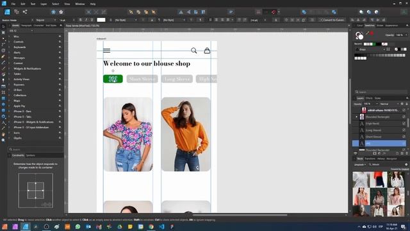The height and width of the screenshot is (231, 410).
Task: Click the fill and stroke color selector
Action: 359,35
